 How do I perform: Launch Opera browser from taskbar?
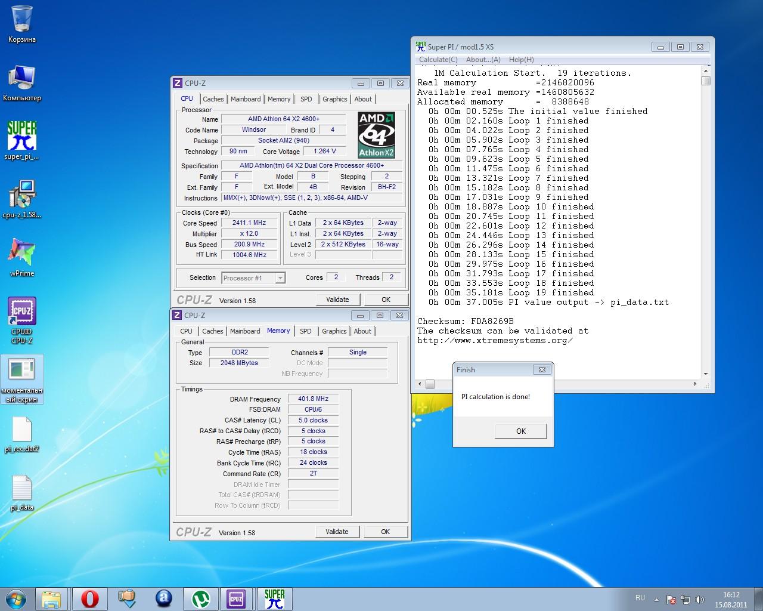click(90, 598)
